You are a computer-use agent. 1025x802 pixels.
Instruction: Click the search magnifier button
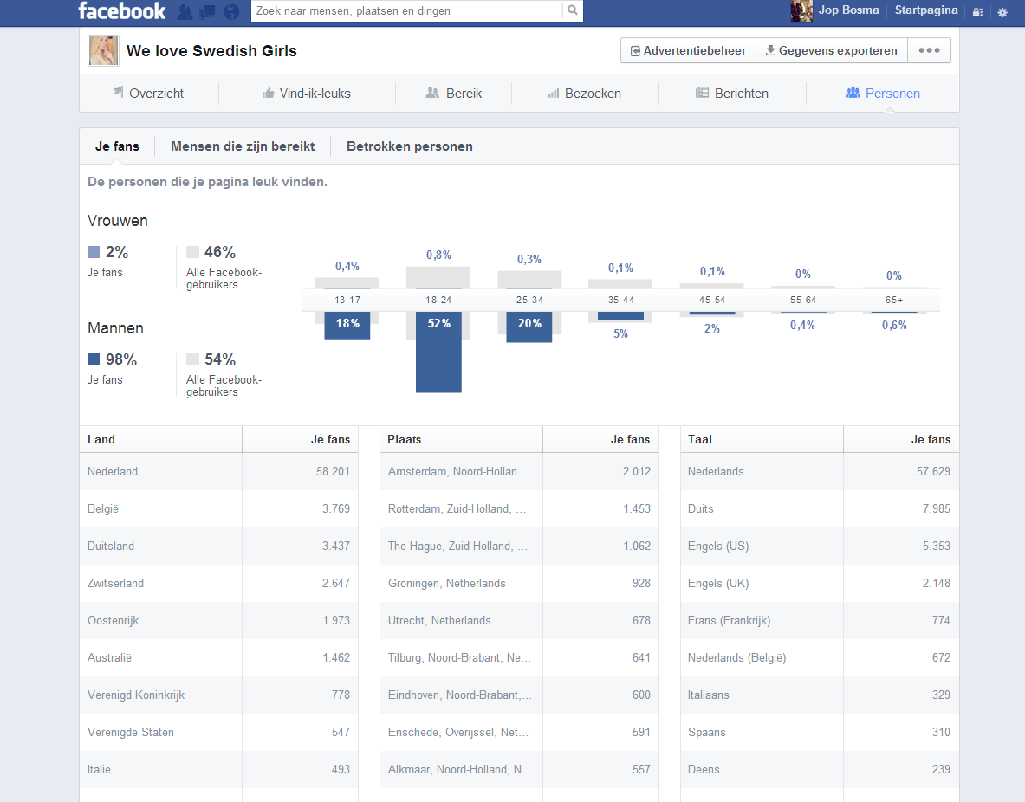[x=573, y=10]
